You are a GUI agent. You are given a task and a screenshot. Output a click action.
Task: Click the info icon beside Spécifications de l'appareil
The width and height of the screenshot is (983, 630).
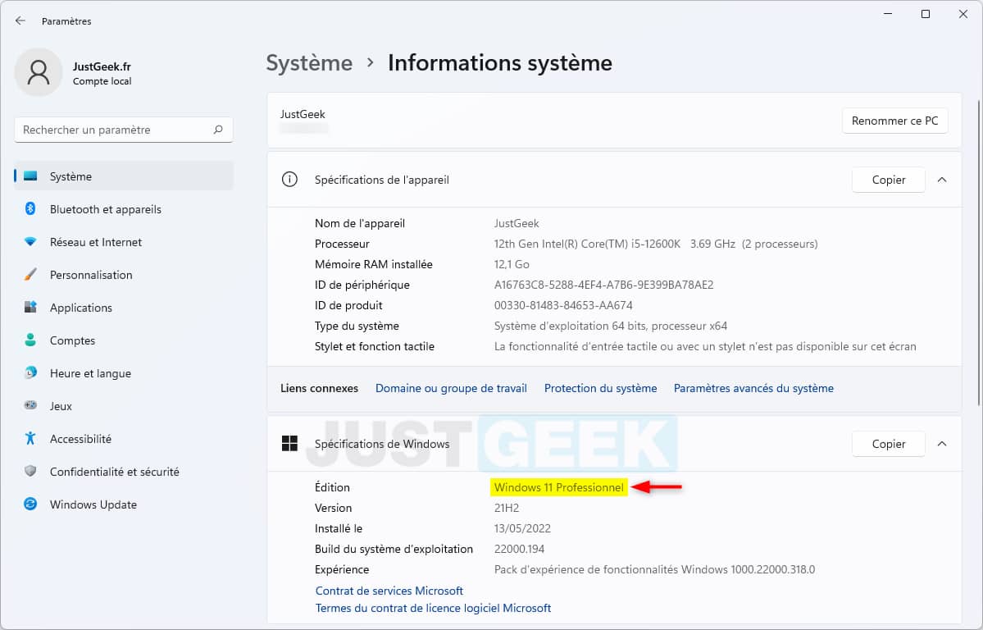click(x=289, y=180)
